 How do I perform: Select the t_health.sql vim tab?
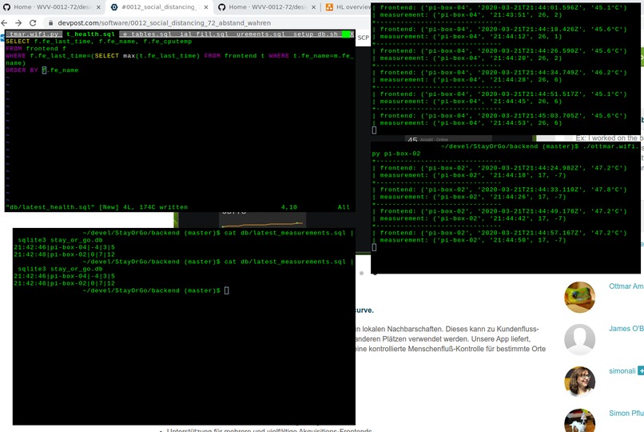click(90, 34)
